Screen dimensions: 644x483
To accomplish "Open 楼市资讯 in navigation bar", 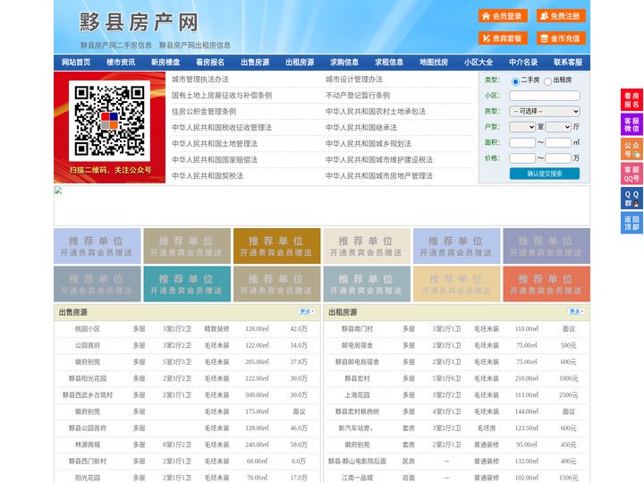I will click(121, 63).
